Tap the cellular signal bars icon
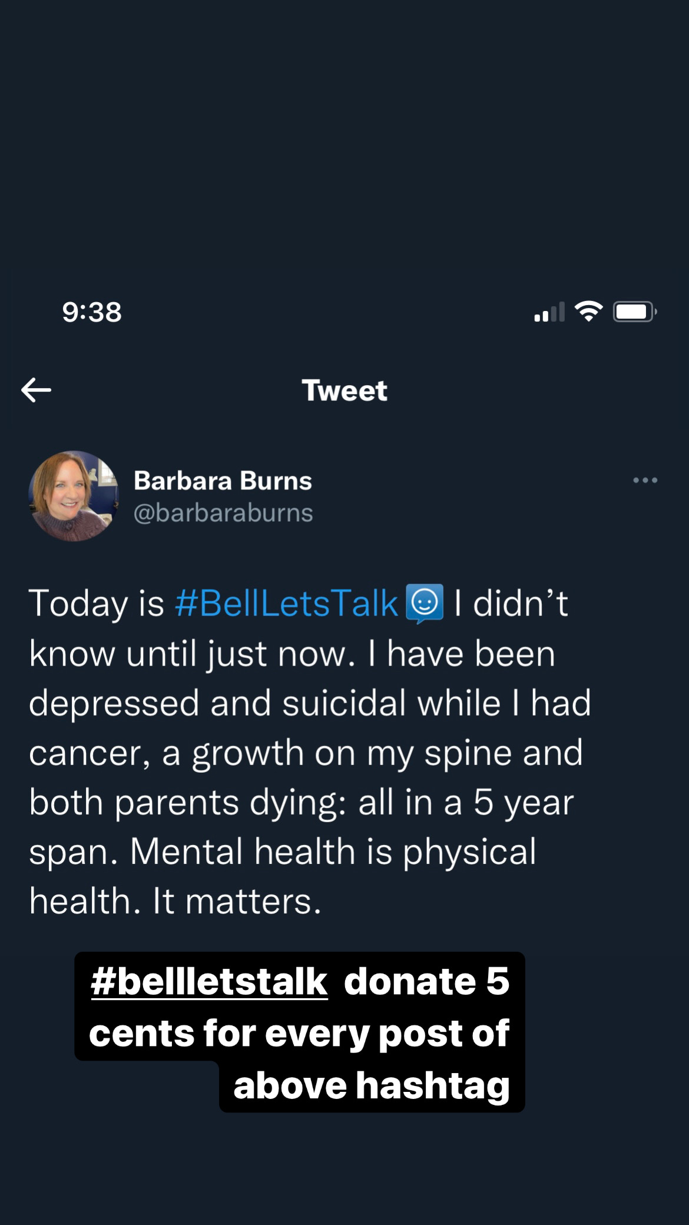 pyautogui.click(x=549, y=312)
